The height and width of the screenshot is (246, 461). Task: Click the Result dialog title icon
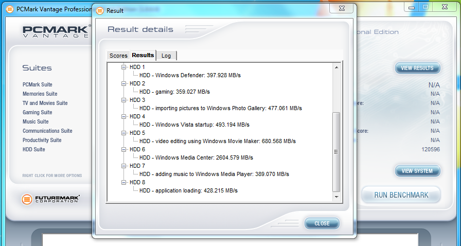[100, 11]
